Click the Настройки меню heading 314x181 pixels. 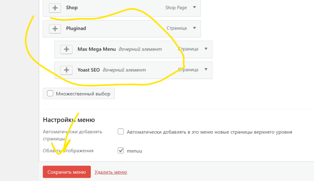tap(69, 120)
